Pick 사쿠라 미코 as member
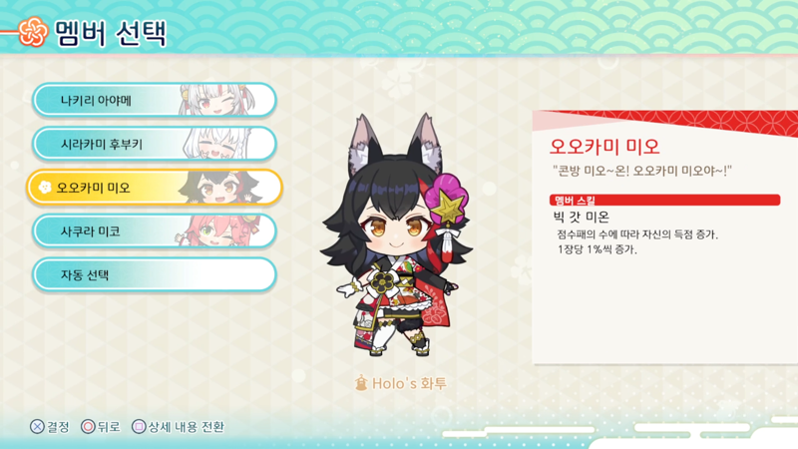The width and height of the screenshot is (798, 449). pyautogui.click(x=155, y=231)
